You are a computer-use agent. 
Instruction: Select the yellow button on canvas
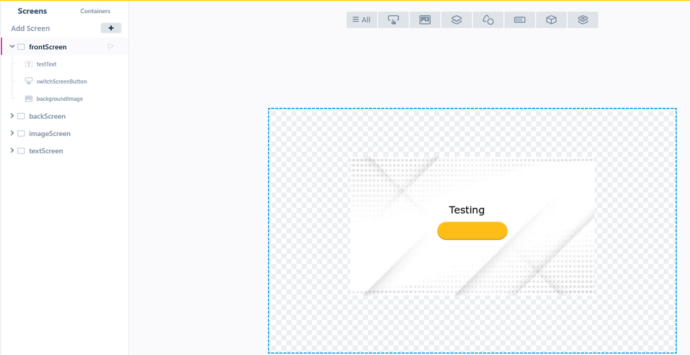coord(472,231)
